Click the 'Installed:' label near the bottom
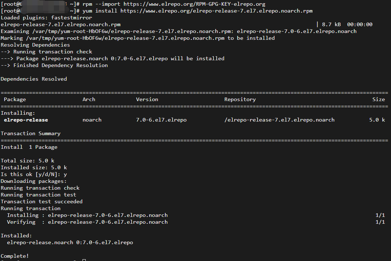Screen dimensions: 391x261 coord(16,236)
